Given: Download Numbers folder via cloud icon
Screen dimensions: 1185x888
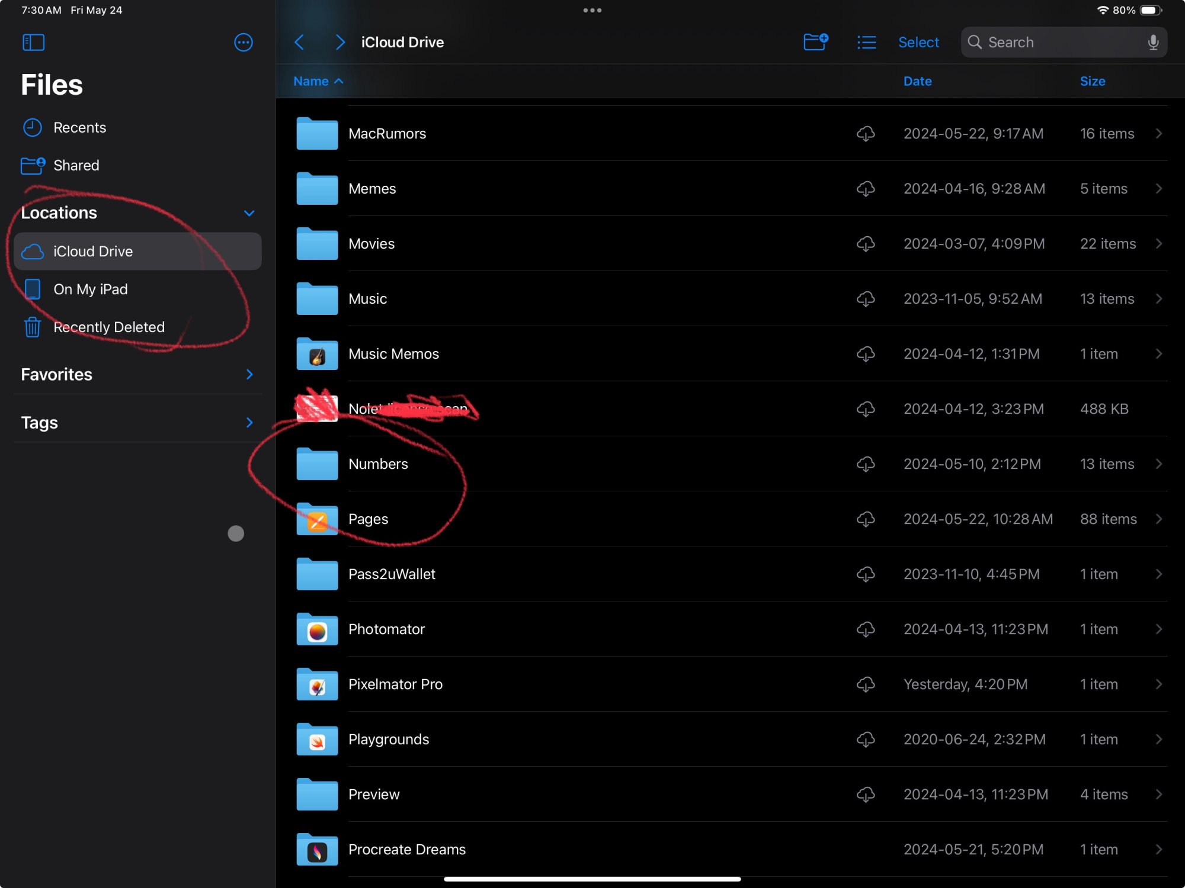Looking at the screenshot, I should coord(866,464).
